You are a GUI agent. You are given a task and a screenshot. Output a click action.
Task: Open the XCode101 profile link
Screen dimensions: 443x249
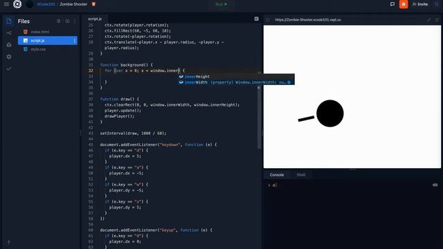click(46, 4)
